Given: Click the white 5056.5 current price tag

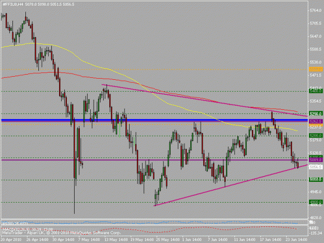Looking at the screenshot, I should coord(316,167).
